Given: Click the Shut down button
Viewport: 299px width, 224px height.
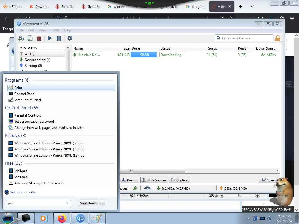Looking at the screenshot, I should (88, 203).
